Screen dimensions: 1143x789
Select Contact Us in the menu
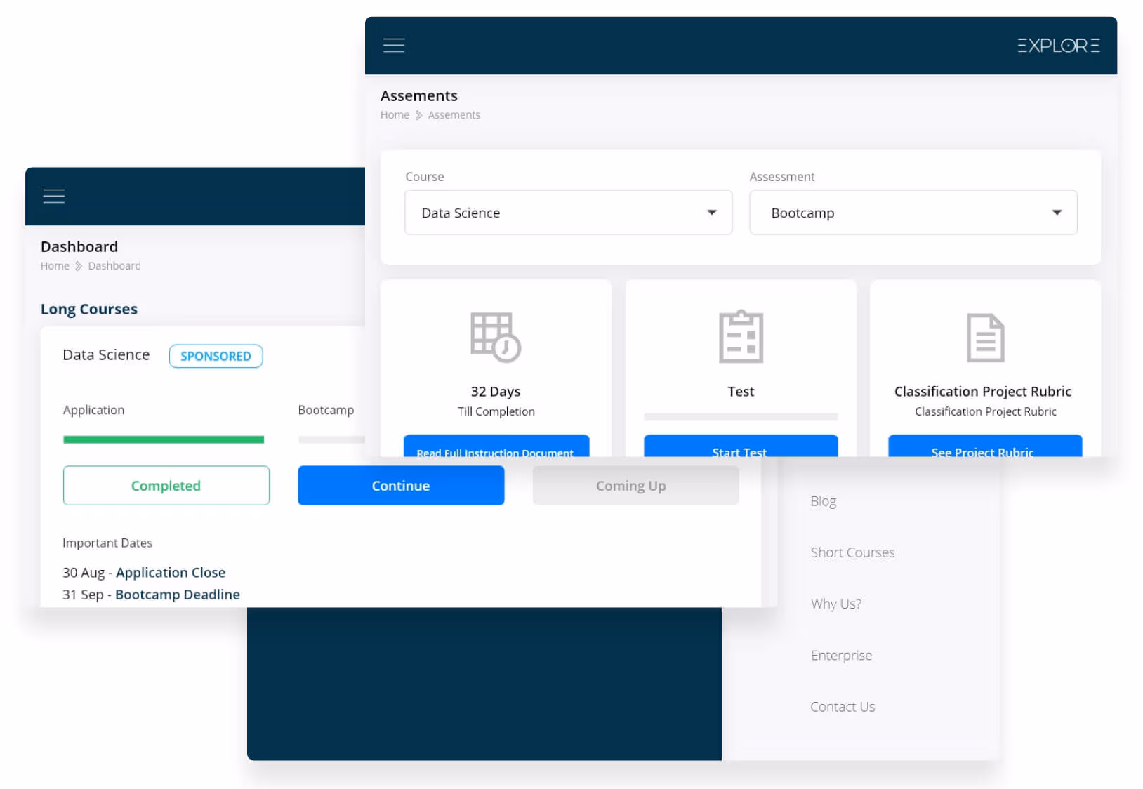843,707
